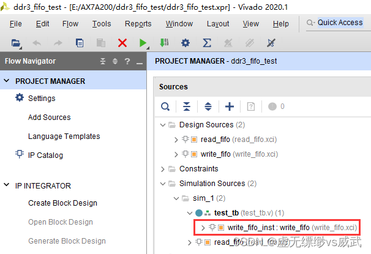Click Settings under Project Manager

pyautogui.click(x=42, y=98)
